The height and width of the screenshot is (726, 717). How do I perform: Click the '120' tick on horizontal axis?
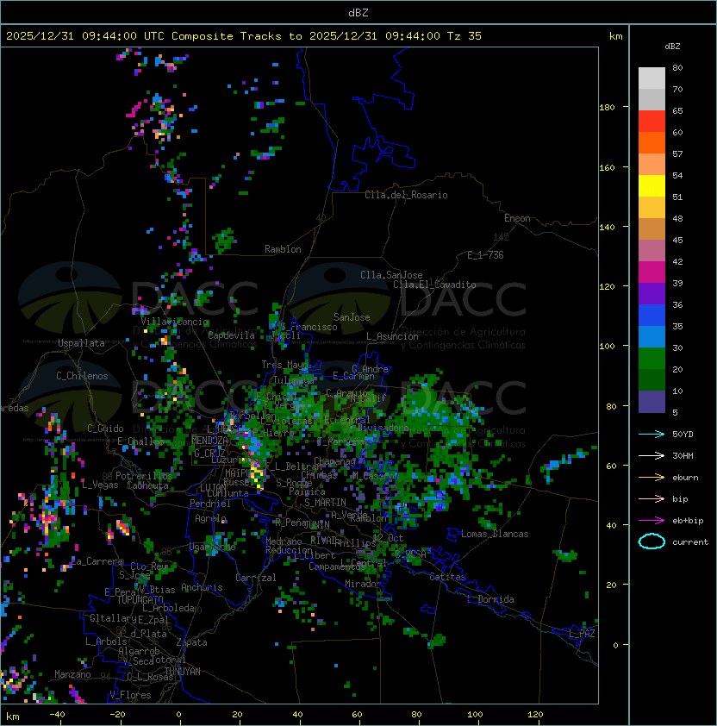click(x=535, y=715)
